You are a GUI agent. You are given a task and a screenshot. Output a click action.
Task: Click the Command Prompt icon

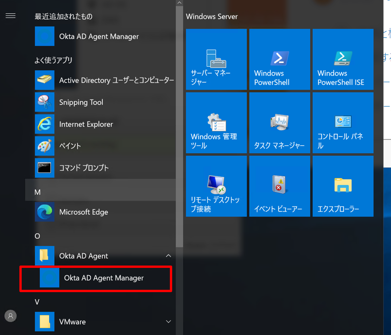(x=45, y=168)
